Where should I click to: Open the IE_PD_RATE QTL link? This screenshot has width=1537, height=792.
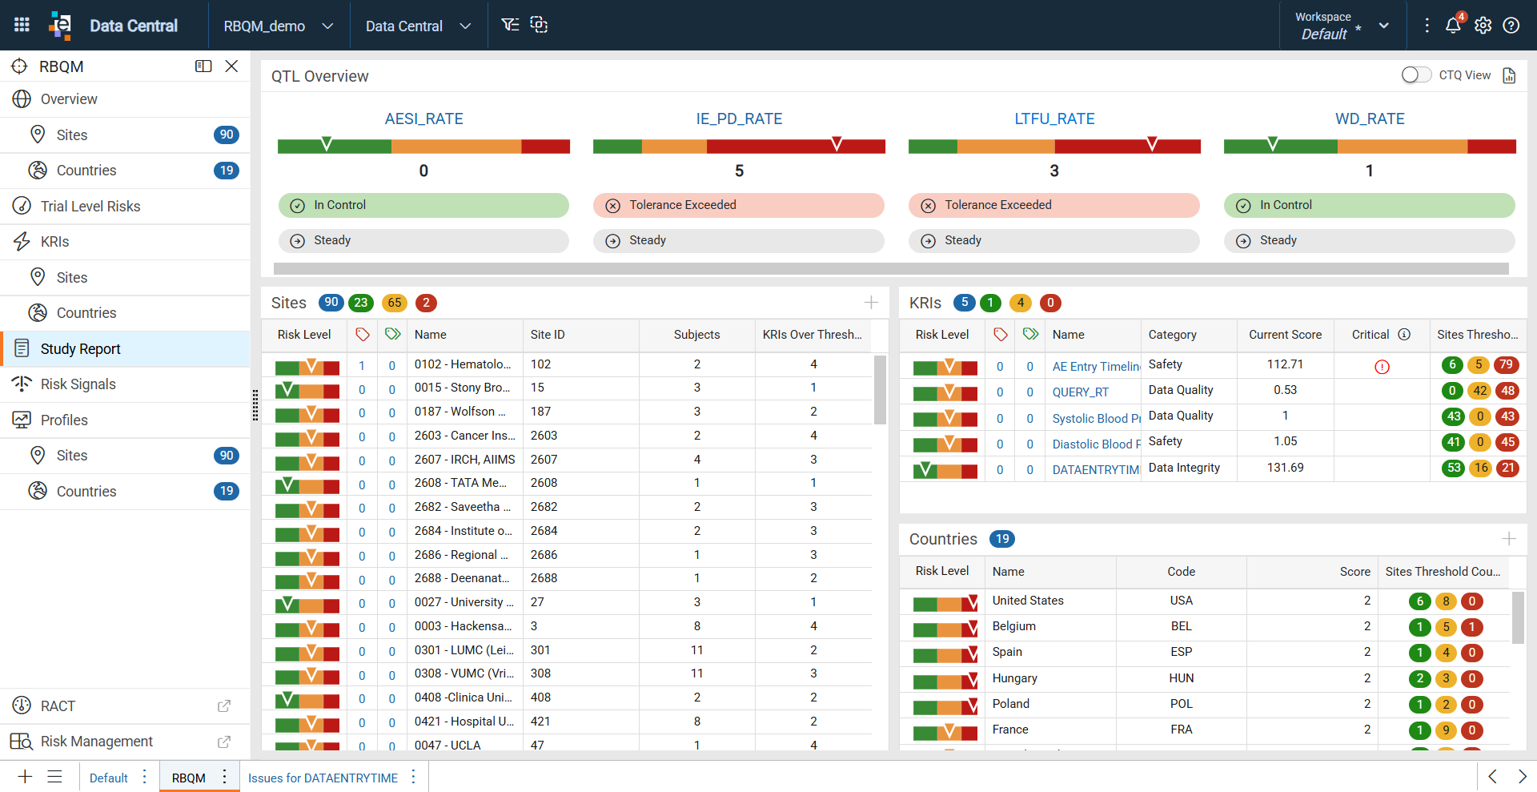pyautogui.click(x=739, y=119)
